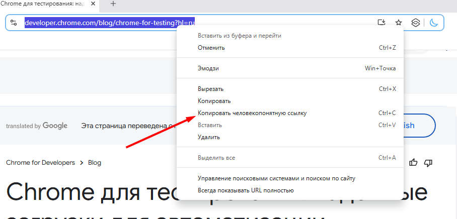This screenshot has height=219, width=457.
Task: Choose 'Вырезать' from the context menu
Action: (x=290, y=89)
